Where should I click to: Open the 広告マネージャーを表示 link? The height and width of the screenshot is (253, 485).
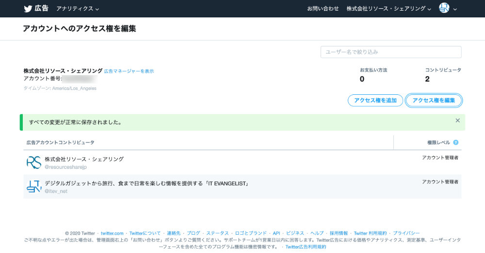pyautogui.click(x=129, y=71)
